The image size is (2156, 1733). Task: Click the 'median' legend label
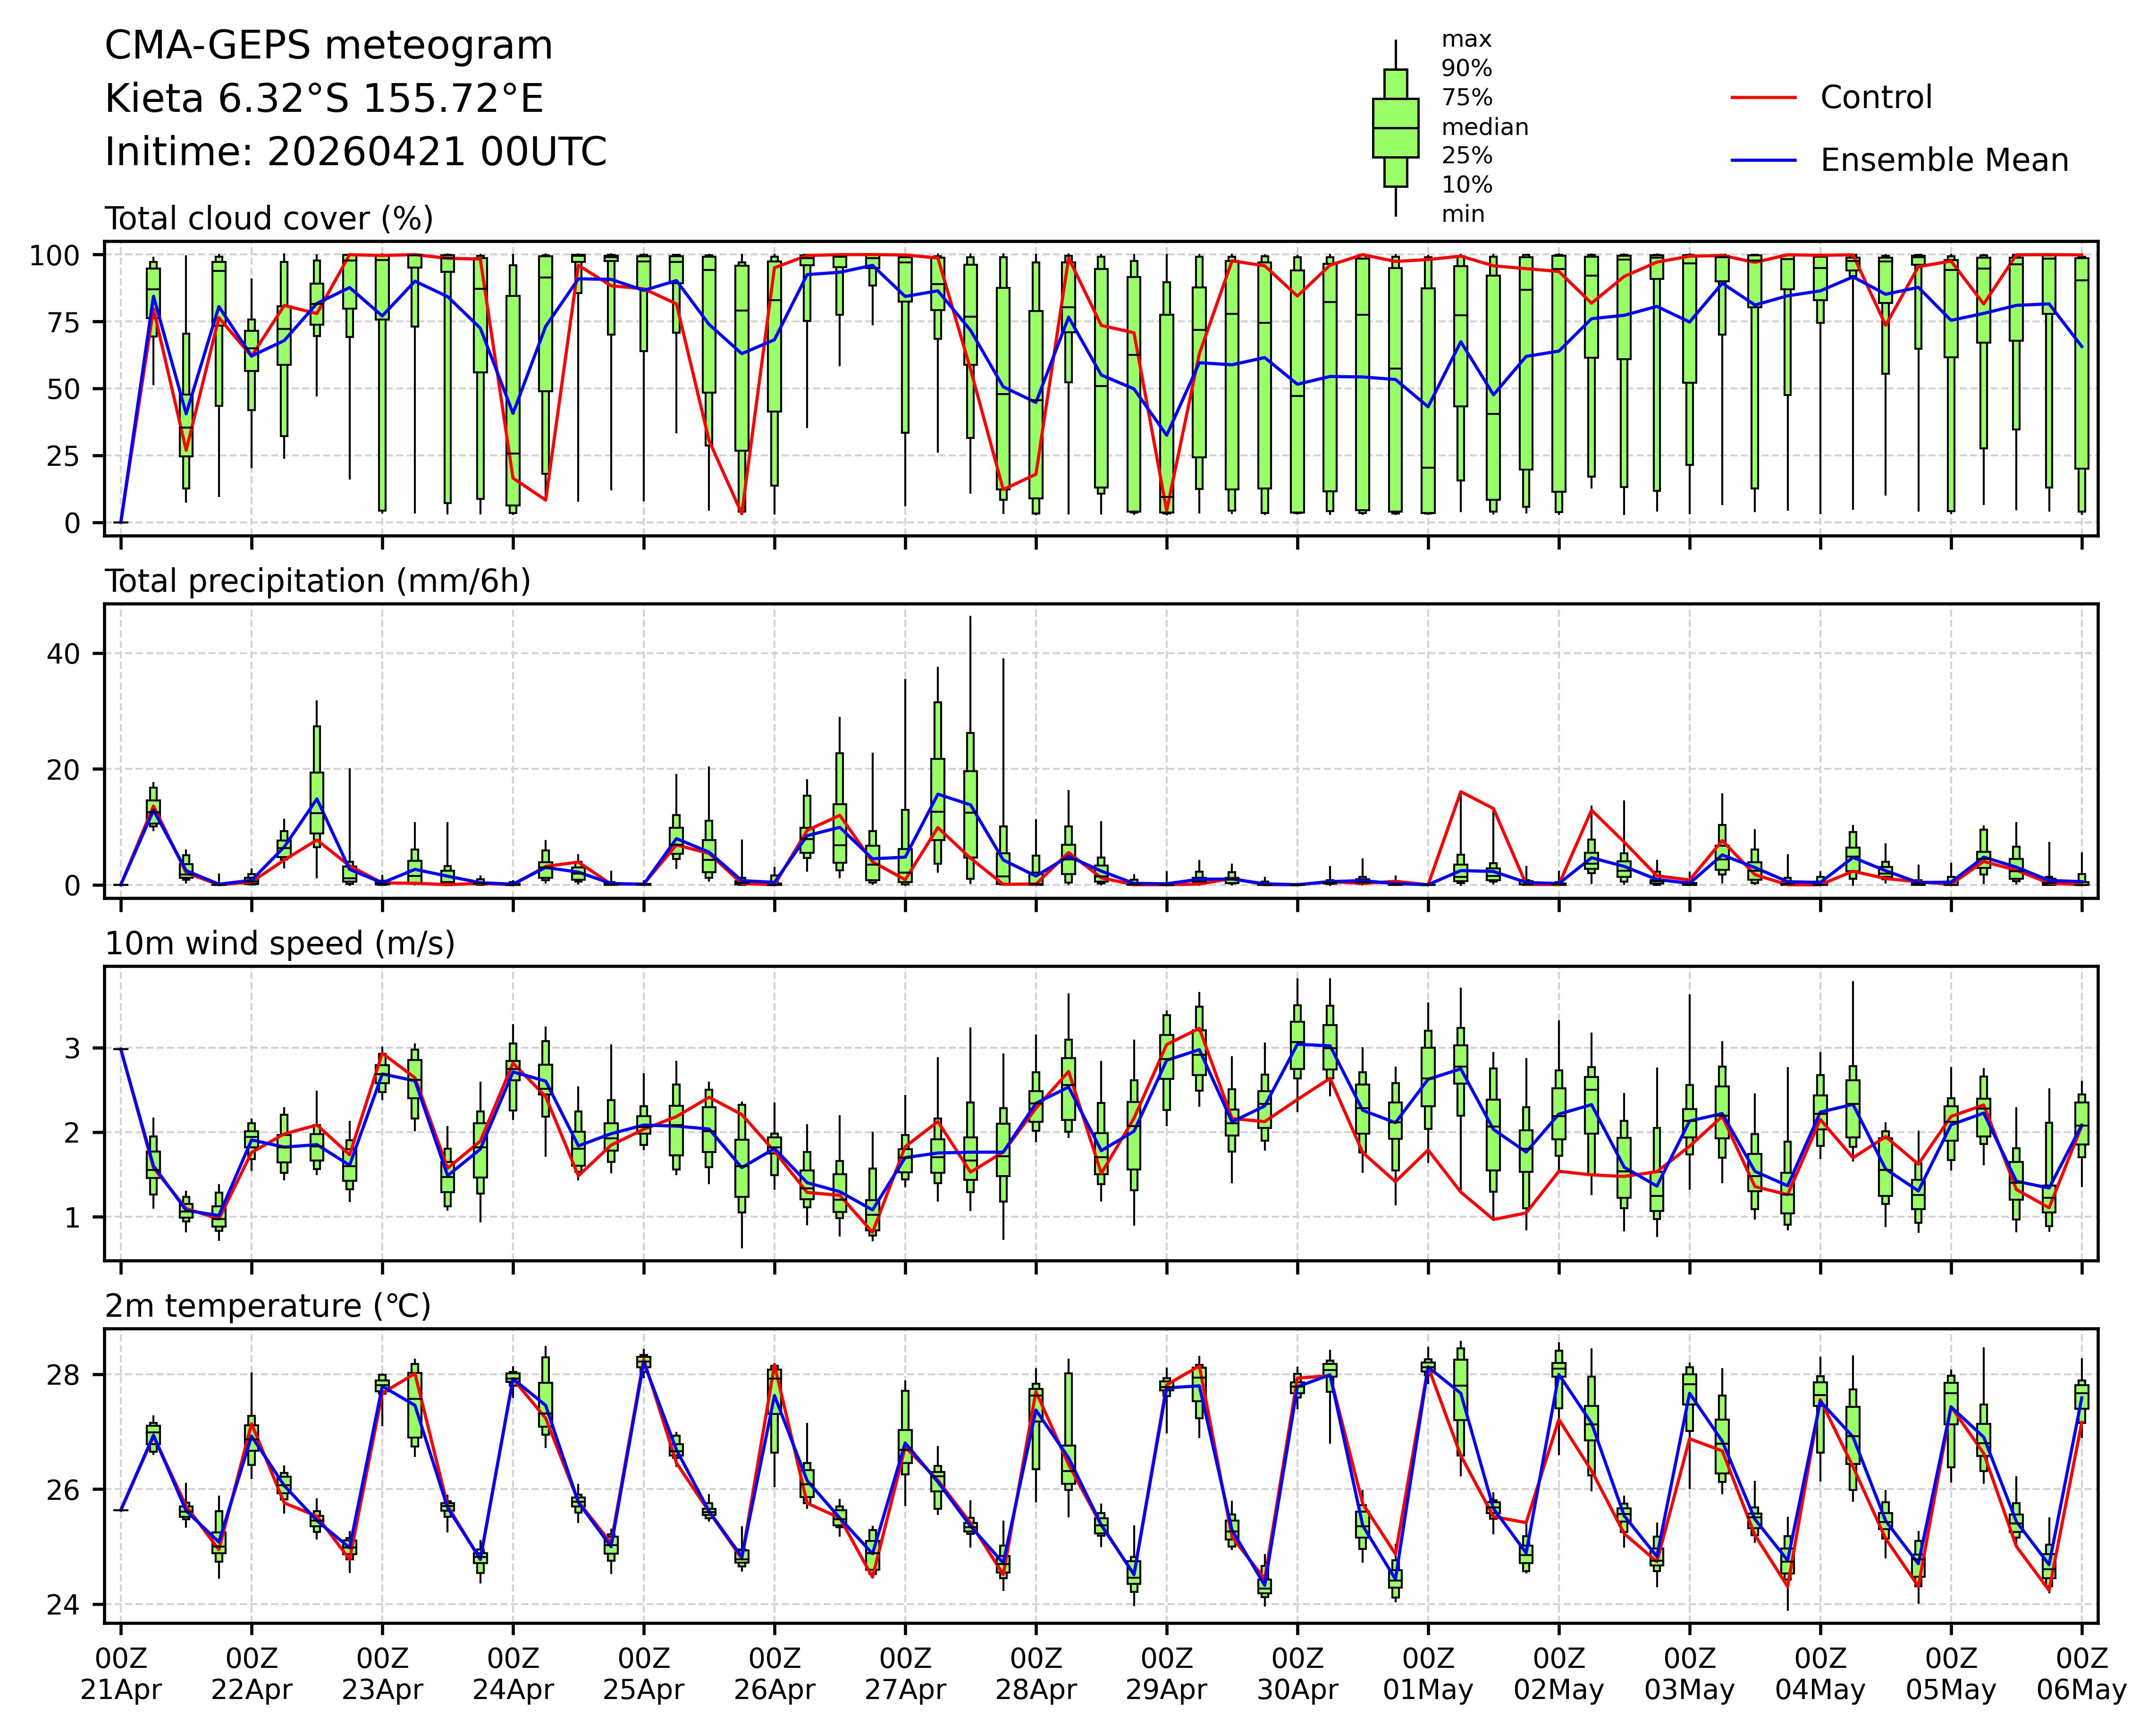coord(1484,127)
